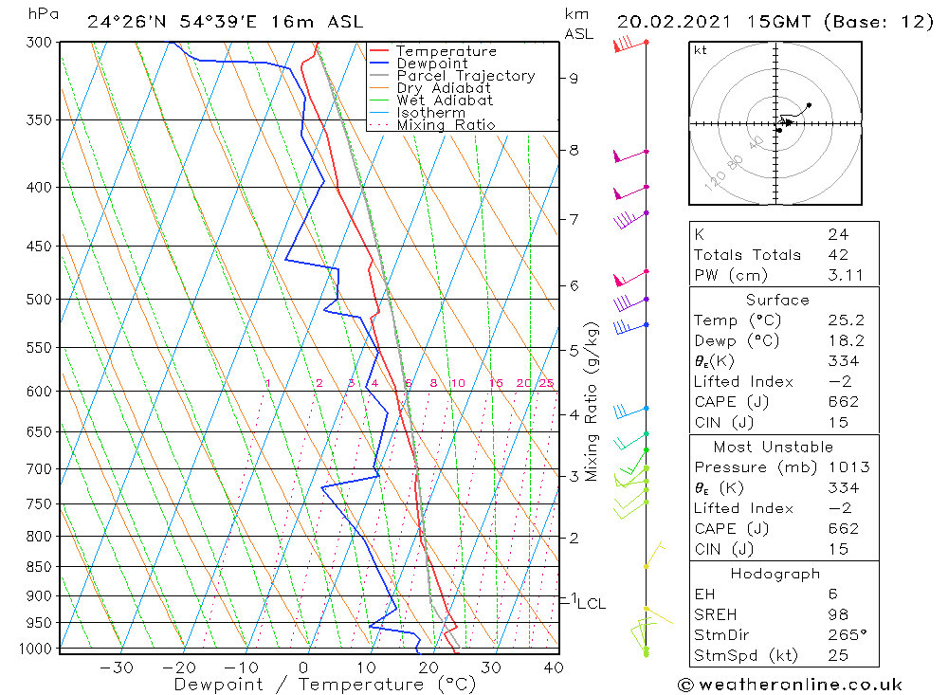948x695 pixels.
Task: Click the Pressure (mb) value 1013
Action: (x=848, y=467)
